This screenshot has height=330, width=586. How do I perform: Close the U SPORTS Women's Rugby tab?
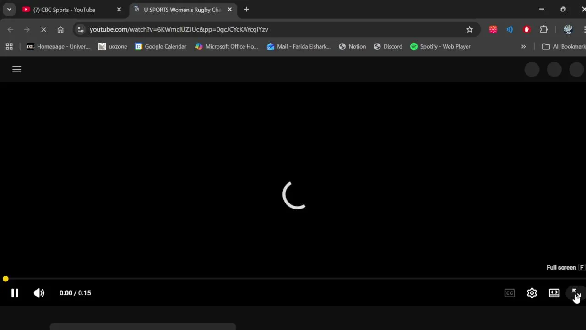point(230,10)
